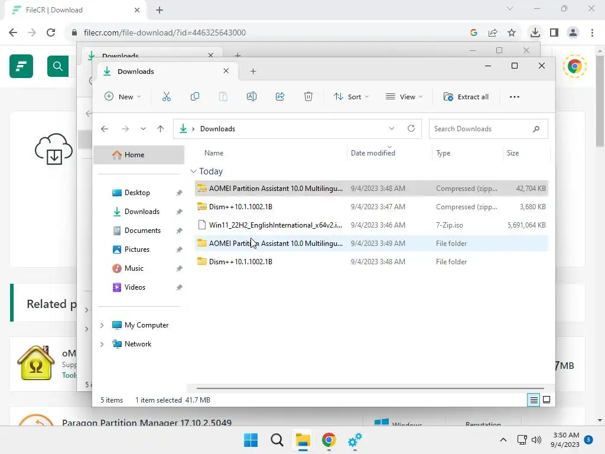Click the horizontal scrollbar in file list
605x454 pixels.
[x=370, y=388]
